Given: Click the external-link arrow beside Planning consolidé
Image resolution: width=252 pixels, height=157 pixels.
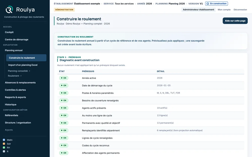Looking at the screenshot, I should (29, 71).
